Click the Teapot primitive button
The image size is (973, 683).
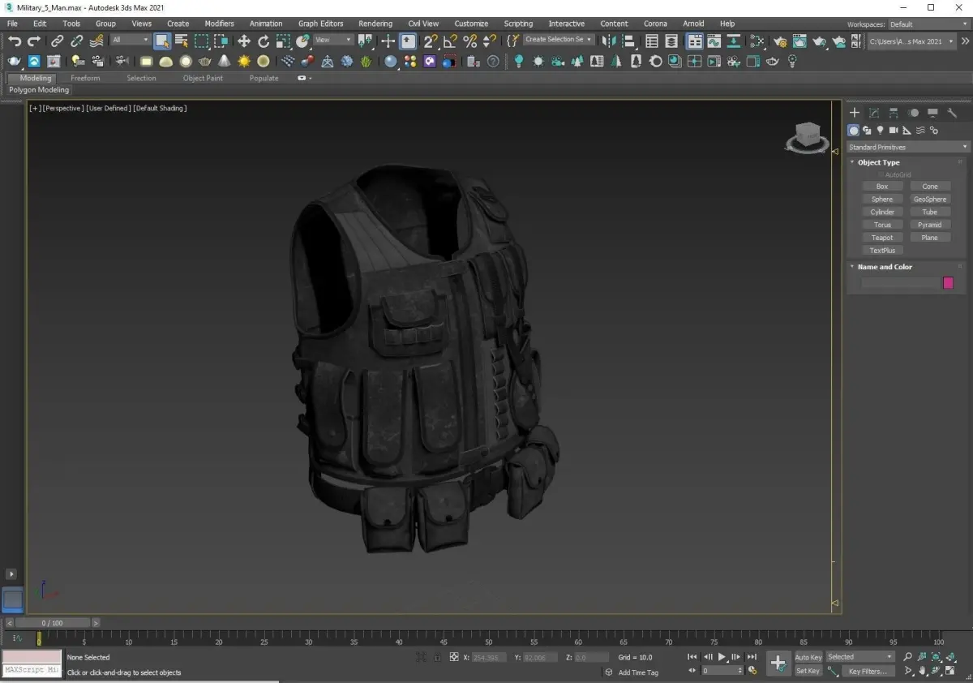[x=882, y=238]
